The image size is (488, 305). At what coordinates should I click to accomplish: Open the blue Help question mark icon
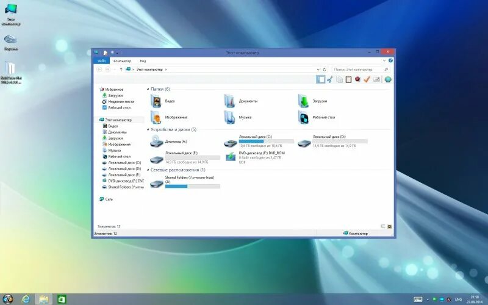coord(390,60)
